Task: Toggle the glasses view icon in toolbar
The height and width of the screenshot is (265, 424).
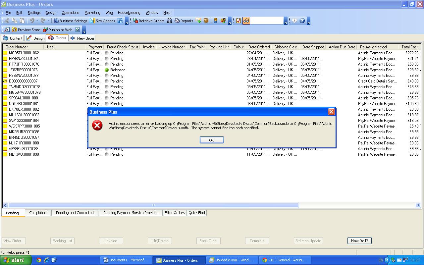Action: click(246, 21)
